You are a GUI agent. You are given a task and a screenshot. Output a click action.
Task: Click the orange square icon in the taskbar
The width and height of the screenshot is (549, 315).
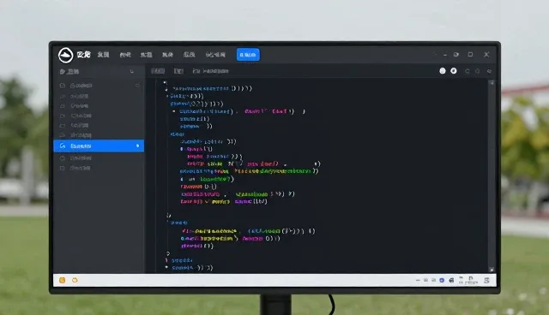point(63,280)
